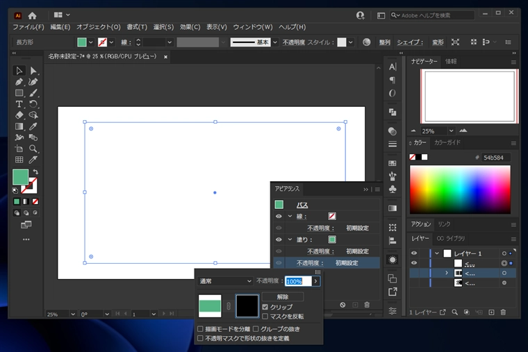Select the Selection tool arrow
This screenshot has height=352, width=528.
click(19, 71)
